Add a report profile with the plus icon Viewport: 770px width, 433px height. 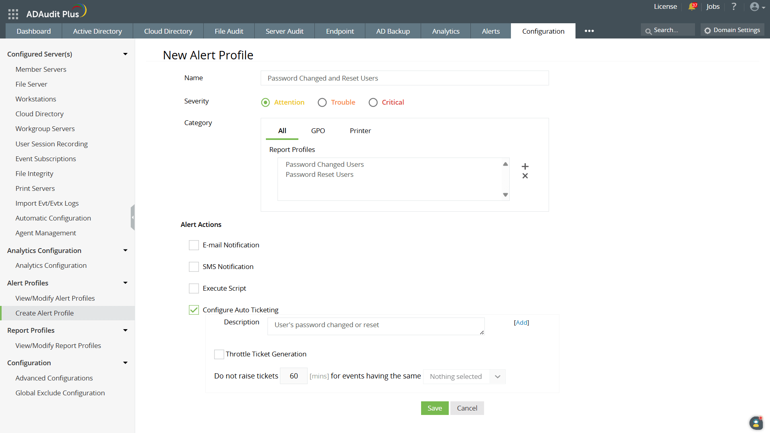pos(525,166)
